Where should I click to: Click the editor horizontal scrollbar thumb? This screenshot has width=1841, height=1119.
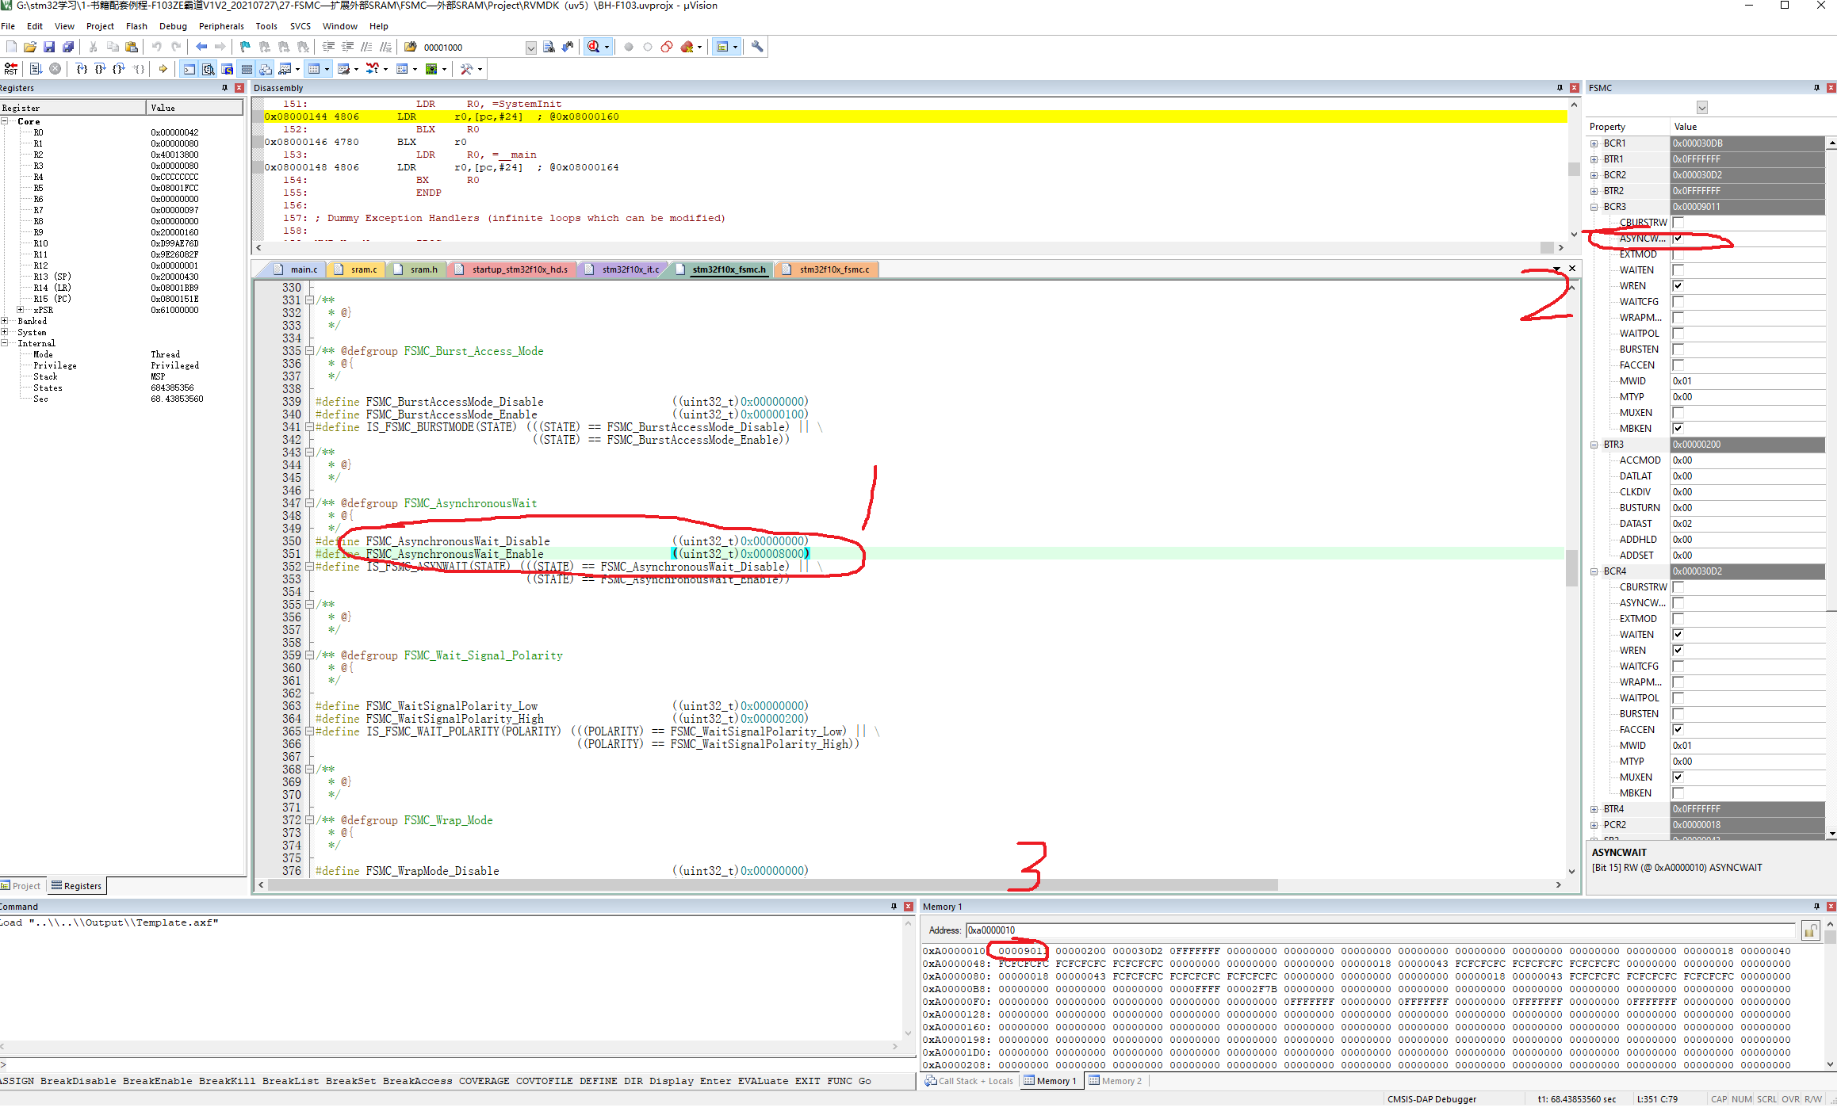point(773,885)
